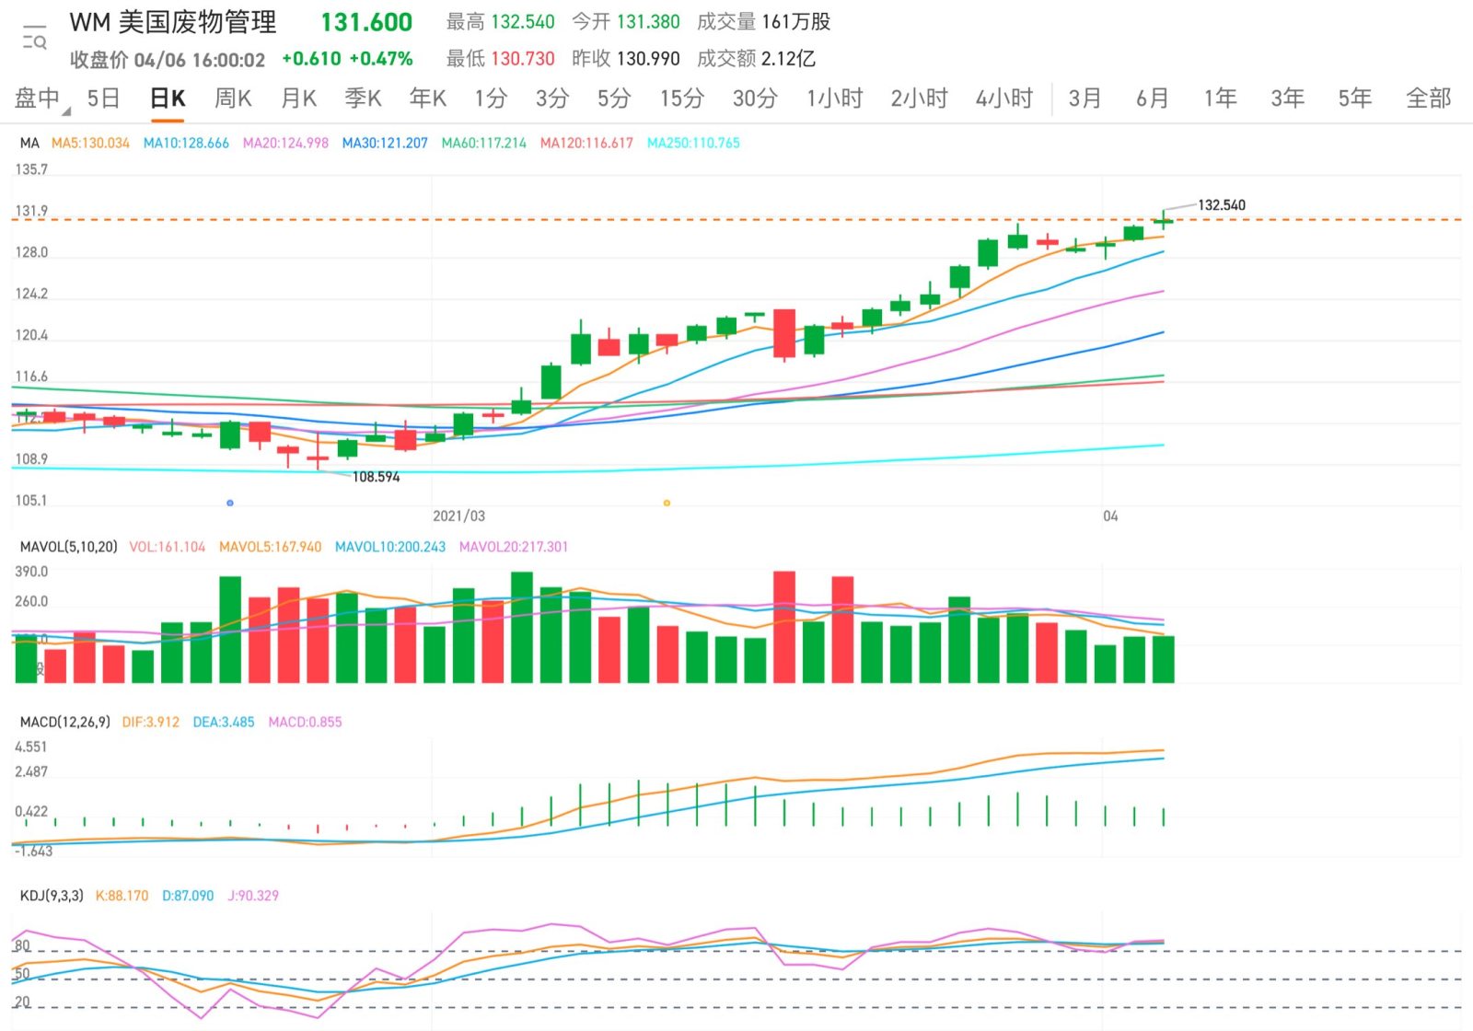Click the 最低 130.730 value
Viewport: 1473px width, 1031px height.
point(500,59)
